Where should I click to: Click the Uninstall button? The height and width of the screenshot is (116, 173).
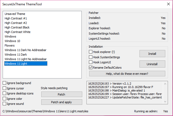pyautogui.click(x=152, y=64)
